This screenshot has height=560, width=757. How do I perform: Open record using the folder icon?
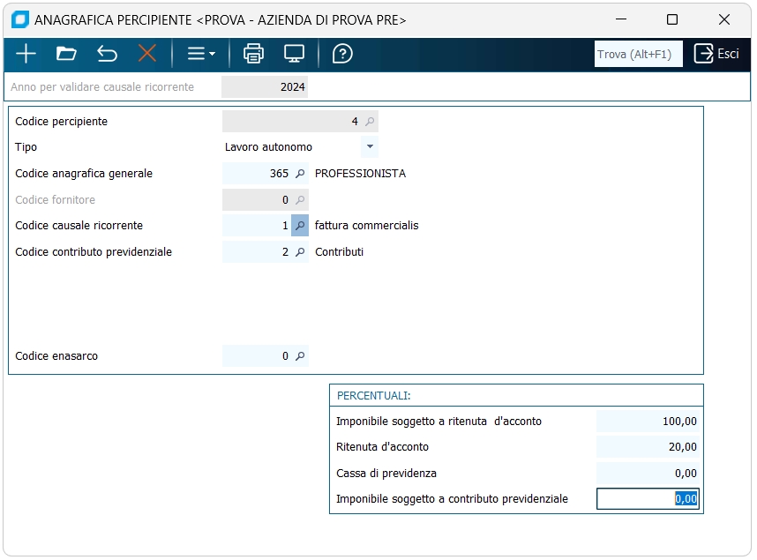(66, 54)
